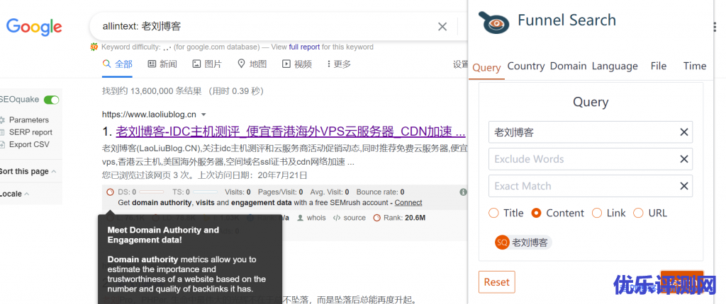Image resolution: width=726 pixels, height=304 pixels.
Task: Clear the 老刘博客 query field
Action: pos(684,132)
